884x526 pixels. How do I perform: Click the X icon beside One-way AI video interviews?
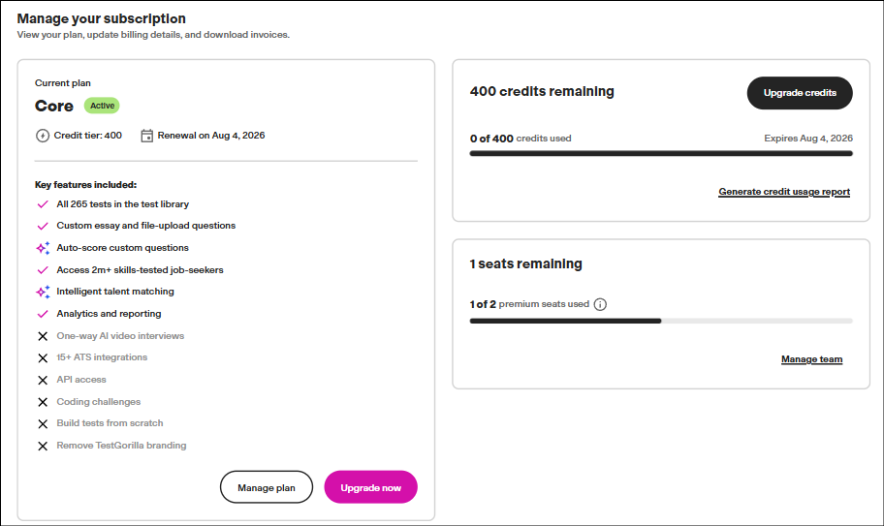[43, 336]
